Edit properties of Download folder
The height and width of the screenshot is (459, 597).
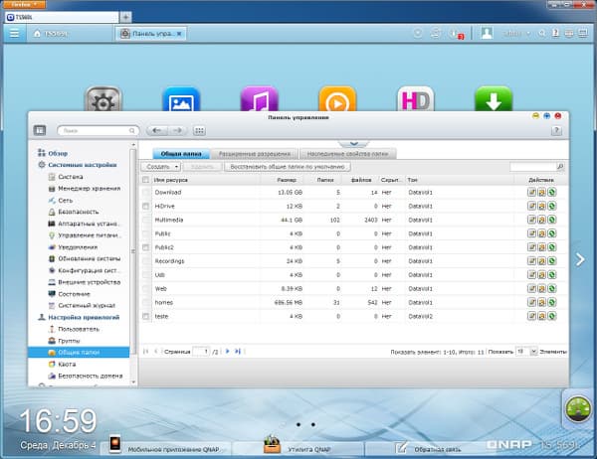tap(532, 192)
